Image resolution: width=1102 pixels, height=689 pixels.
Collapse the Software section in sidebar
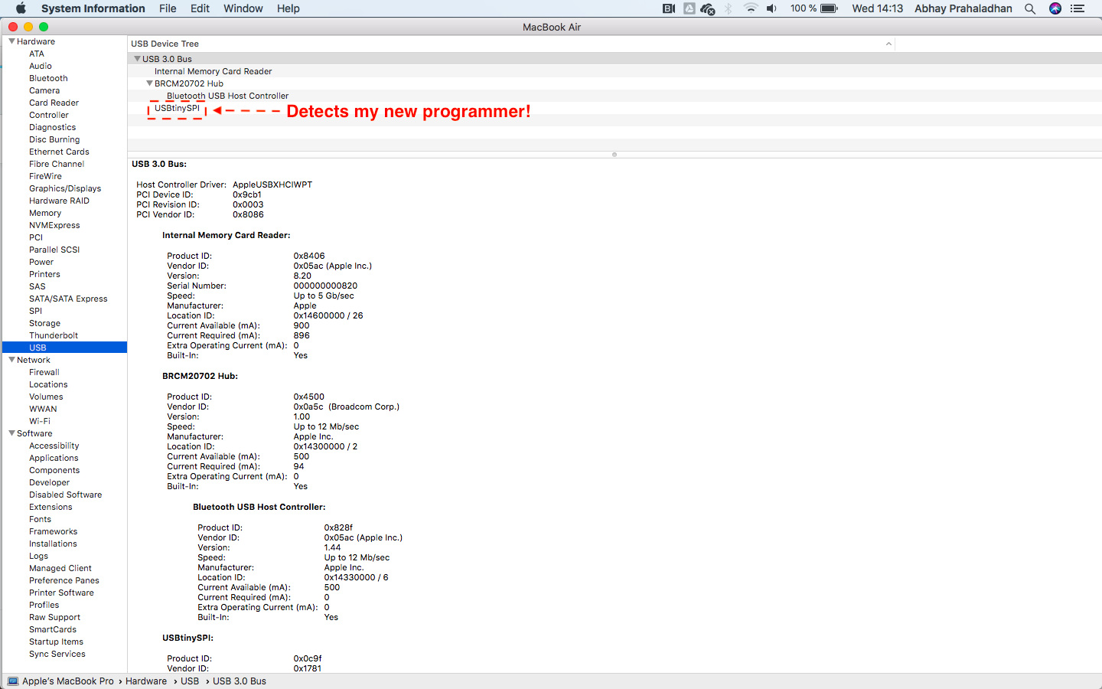pos(11,433)
